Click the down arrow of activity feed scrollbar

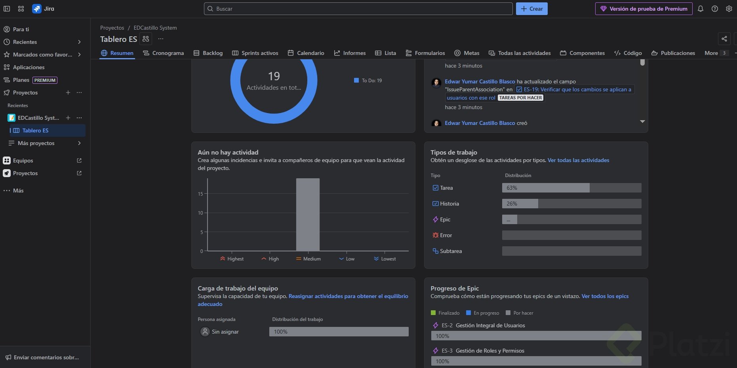(x=642, y=121)
